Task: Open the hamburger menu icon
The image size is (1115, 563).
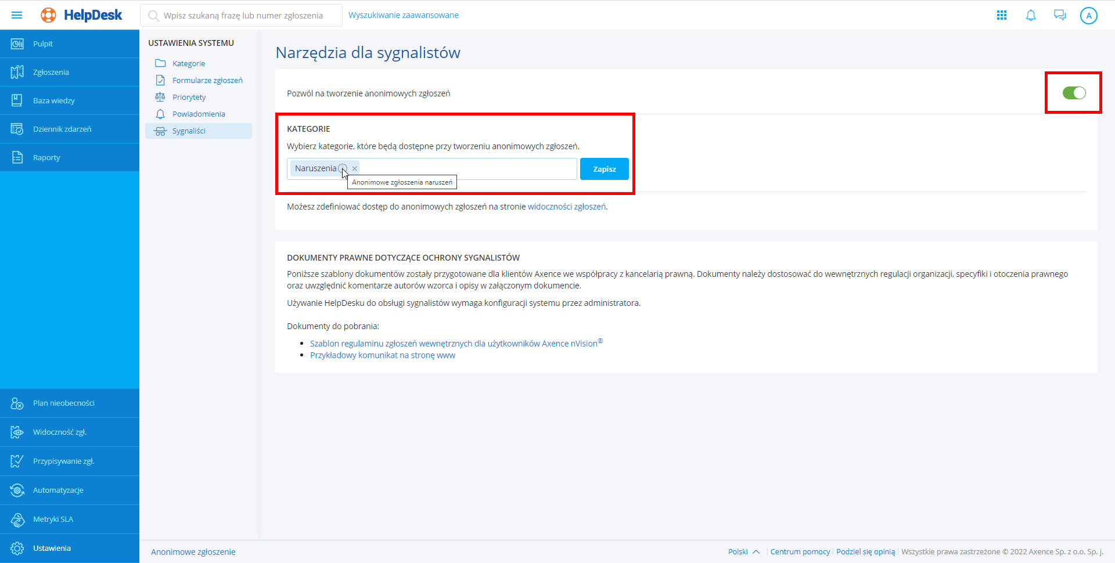Action: [17, 15]
